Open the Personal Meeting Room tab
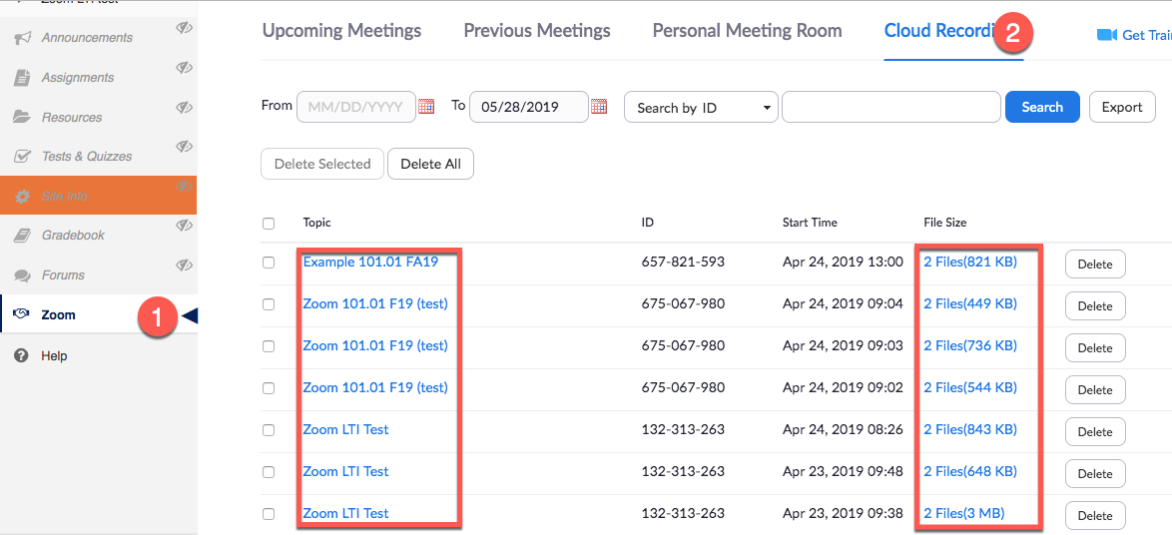This screenshot has width=1172, height=535. click(747, 31)
